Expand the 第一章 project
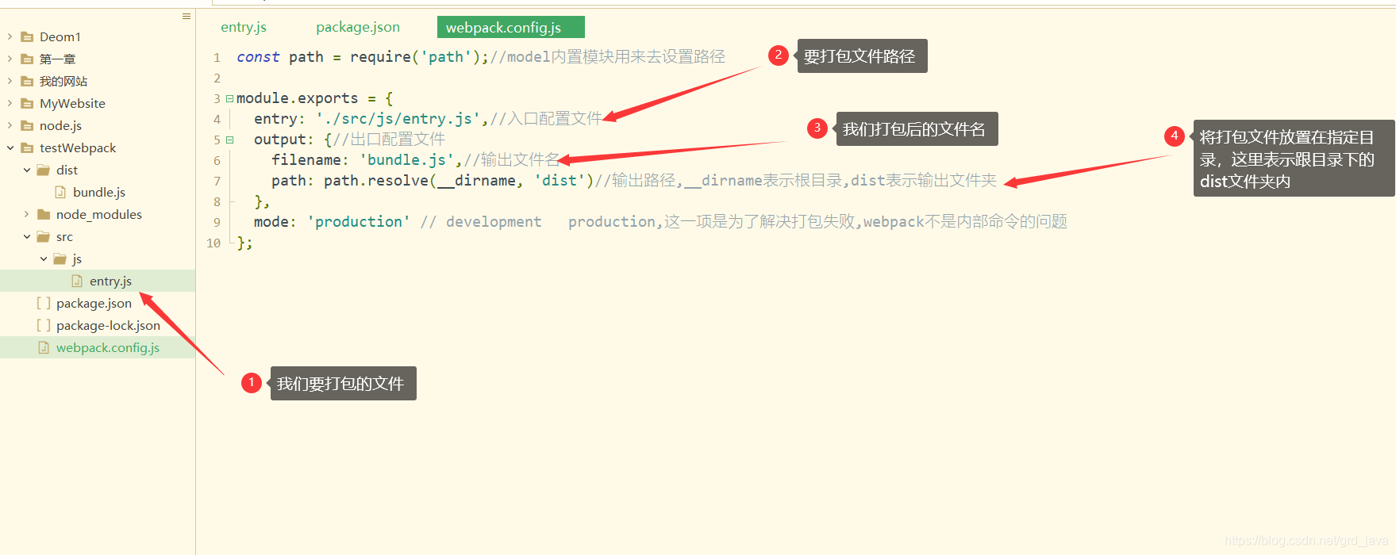 click(10, 59)
